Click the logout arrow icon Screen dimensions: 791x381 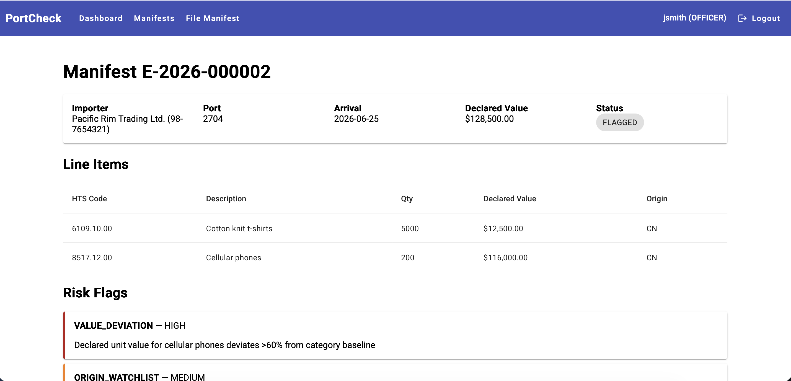742,19
